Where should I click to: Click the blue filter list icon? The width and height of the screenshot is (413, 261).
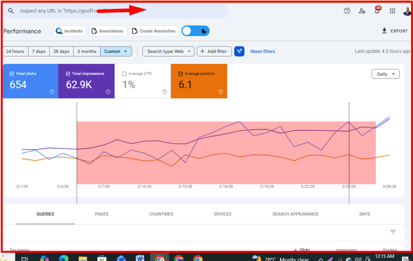pos(239,51)
